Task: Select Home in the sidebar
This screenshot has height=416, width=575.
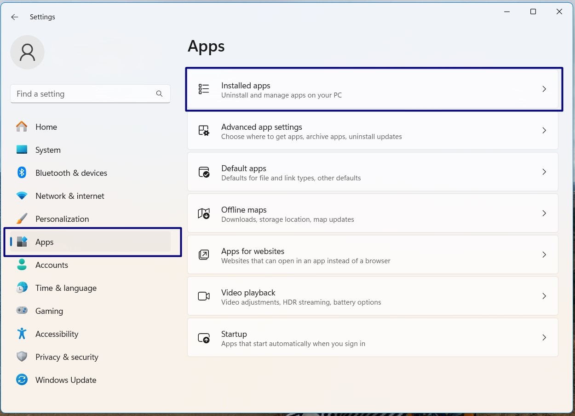Action: point(46,127)
